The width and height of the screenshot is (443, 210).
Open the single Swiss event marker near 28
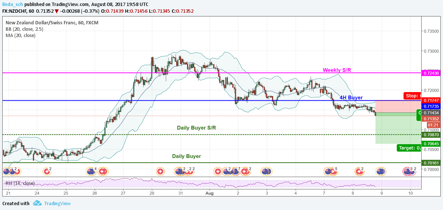160,171
